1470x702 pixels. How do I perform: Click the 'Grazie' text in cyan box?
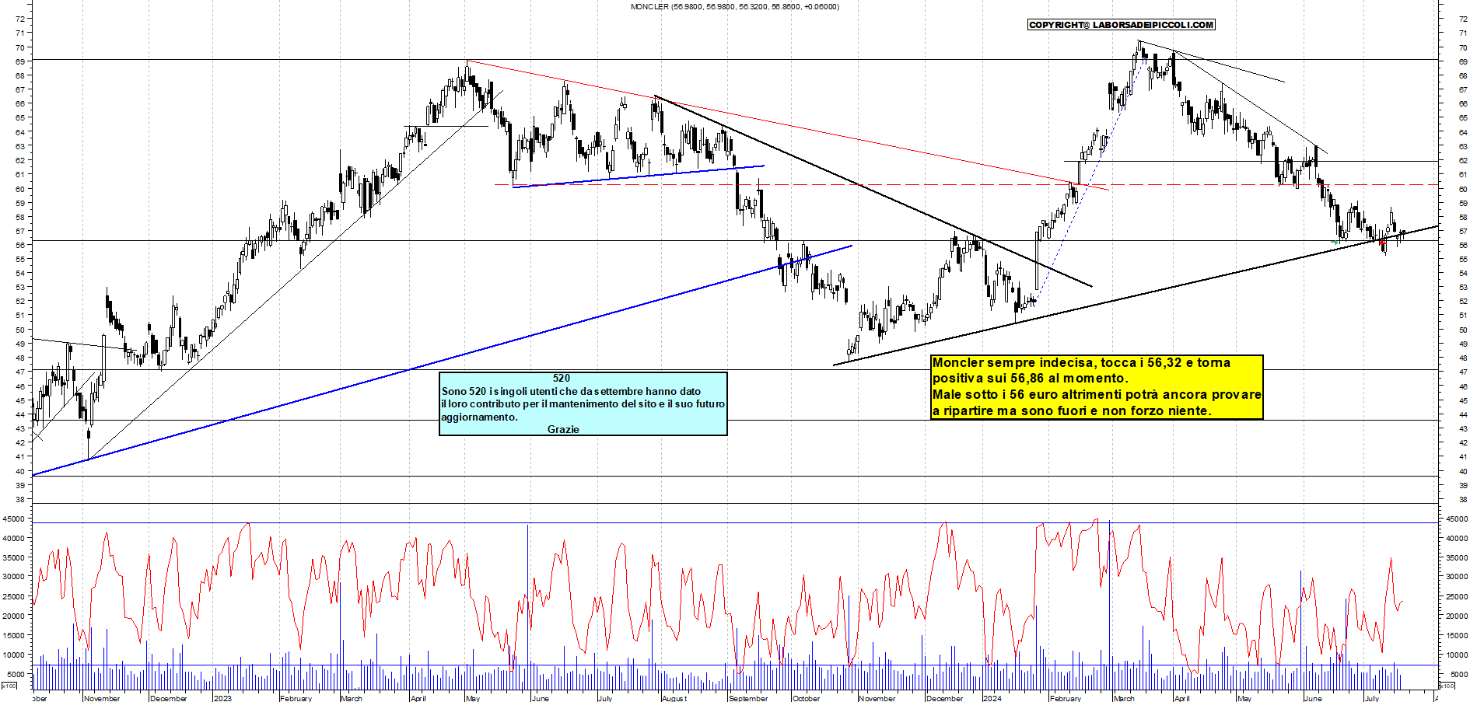563,429
